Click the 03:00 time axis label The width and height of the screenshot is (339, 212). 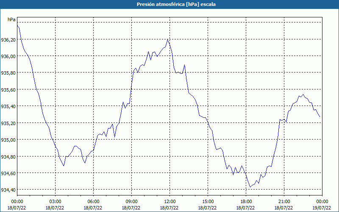(56, 202)
